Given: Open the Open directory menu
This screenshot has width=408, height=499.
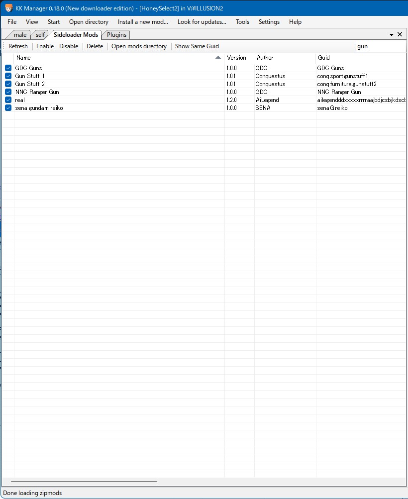Looking at the screenshot, I should [x=89, y=21].
